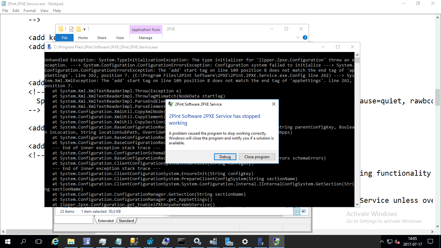Click console window system icon in title bar
Screen dimensions: 441x248
click(x=49, y=47)
